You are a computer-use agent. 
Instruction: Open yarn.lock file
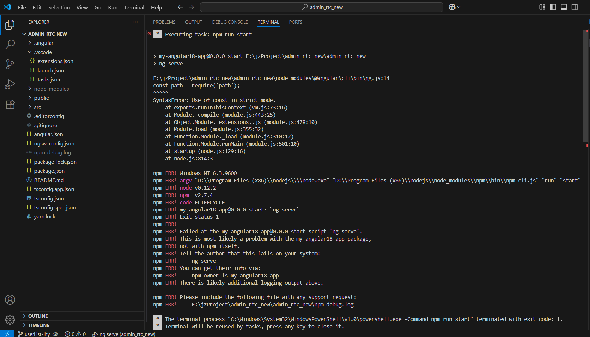click(x=82, y=216)
